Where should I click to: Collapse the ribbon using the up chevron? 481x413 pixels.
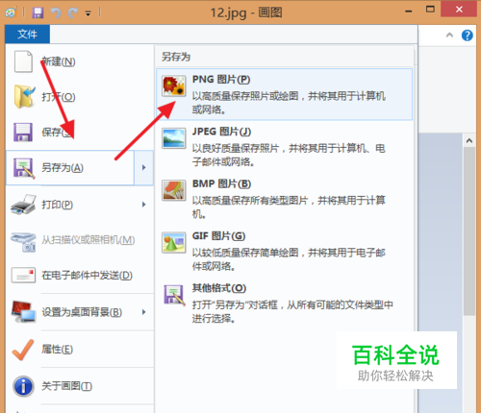click(449, 35)
